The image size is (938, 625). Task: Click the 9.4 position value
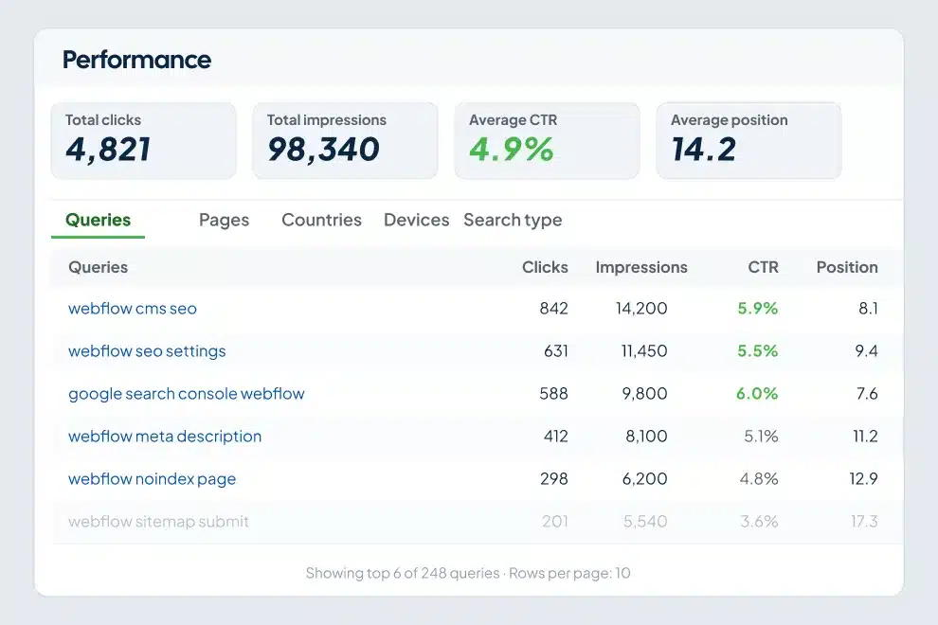[866, 351]
